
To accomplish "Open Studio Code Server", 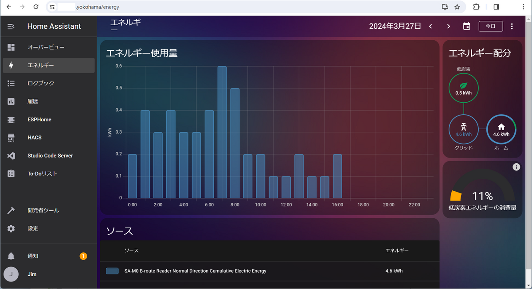I will pyautogui.click(x=49, y=156).
